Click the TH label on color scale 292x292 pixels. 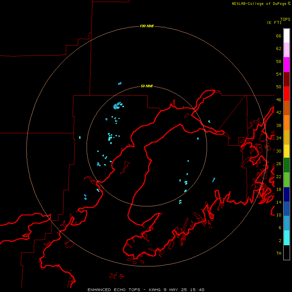pos(279,253)
